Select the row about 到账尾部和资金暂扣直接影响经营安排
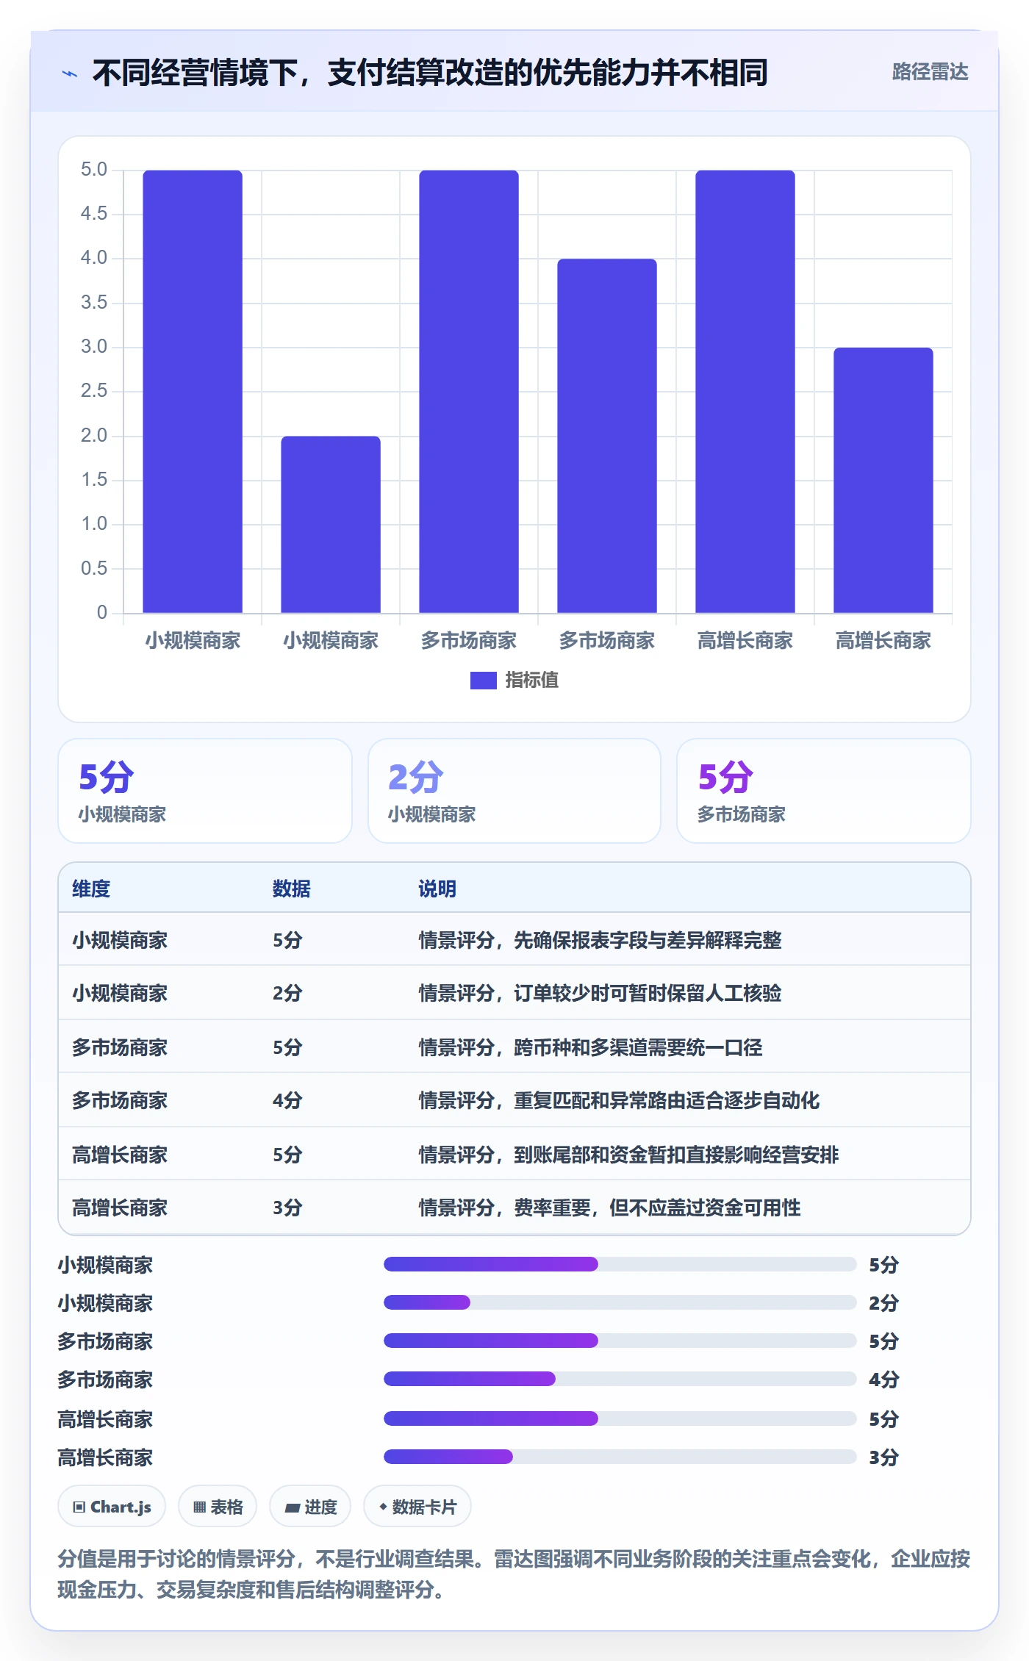1029x1661 pixels. pyautogui.click(x=514, y=1154)
